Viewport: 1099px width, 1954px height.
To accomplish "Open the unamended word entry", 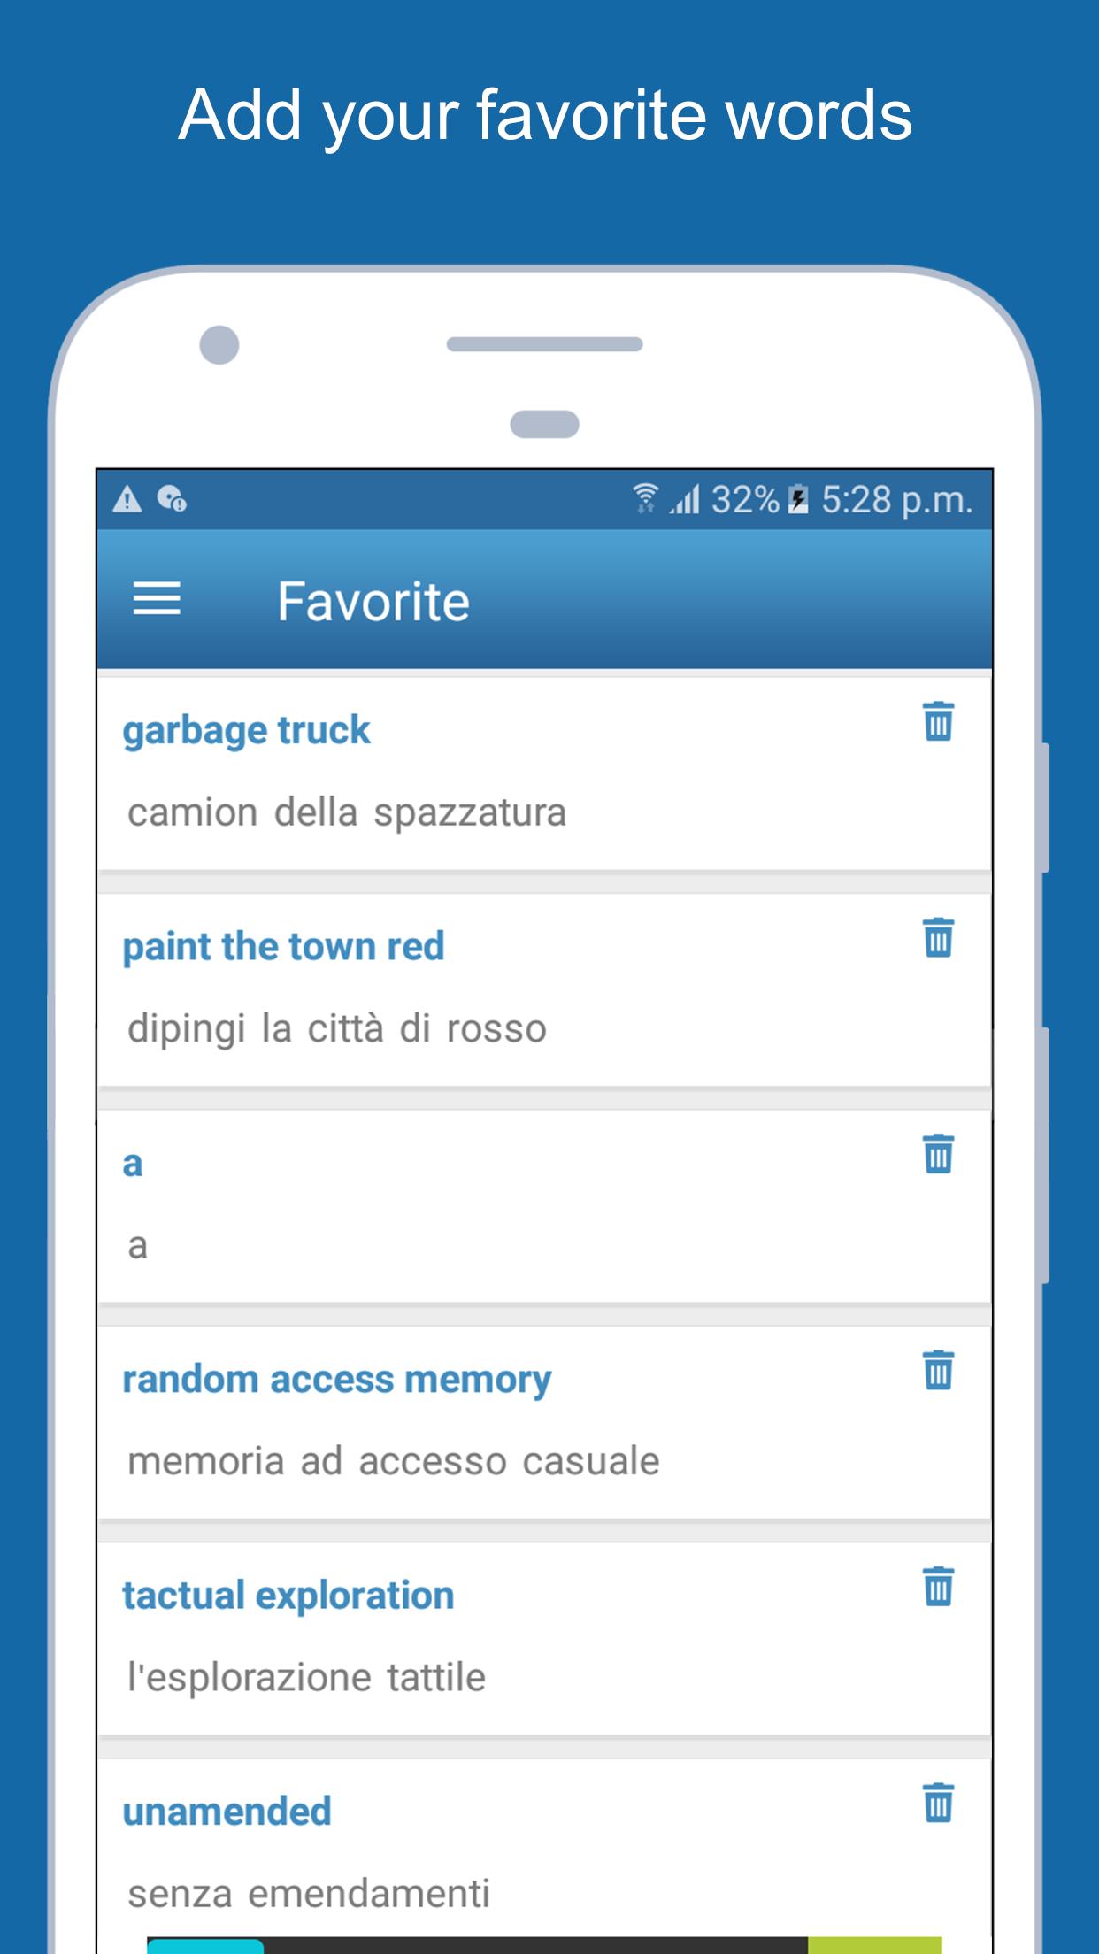I will pos(227,1812).
